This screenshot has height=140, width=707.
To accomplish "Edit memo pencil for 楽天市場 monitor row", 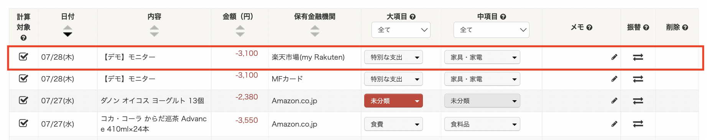I will [x=614, y=57].
